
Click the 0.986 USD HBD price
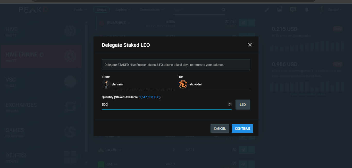pos(285,64)
